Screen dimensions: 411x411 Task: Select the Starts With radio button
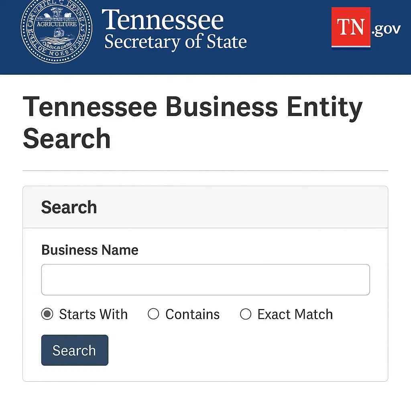(47, 314)
